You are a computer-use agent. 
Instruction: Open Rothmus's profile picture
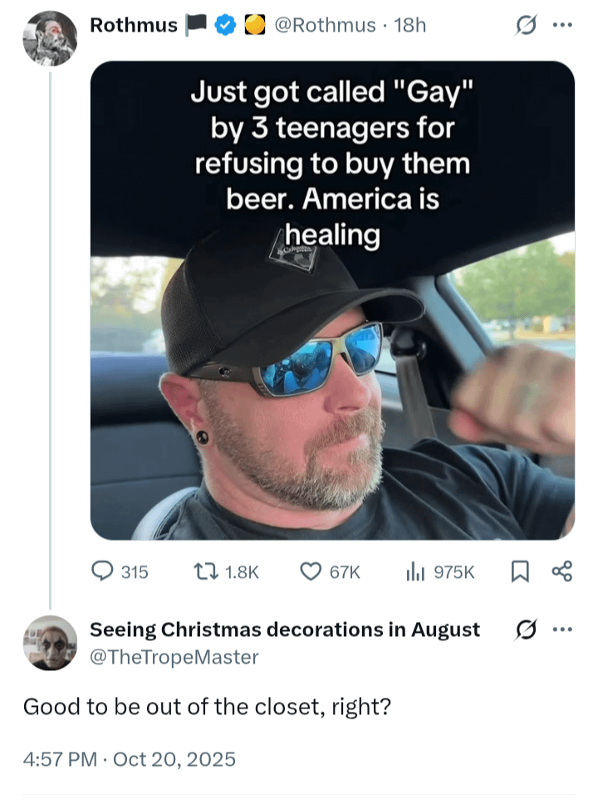(50, 38)
